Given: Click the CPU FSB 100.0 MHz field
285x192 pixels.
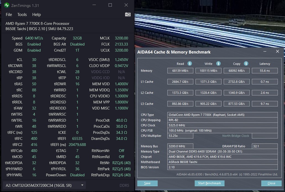Looking at the screenshot, I should [x=223, y=130].
